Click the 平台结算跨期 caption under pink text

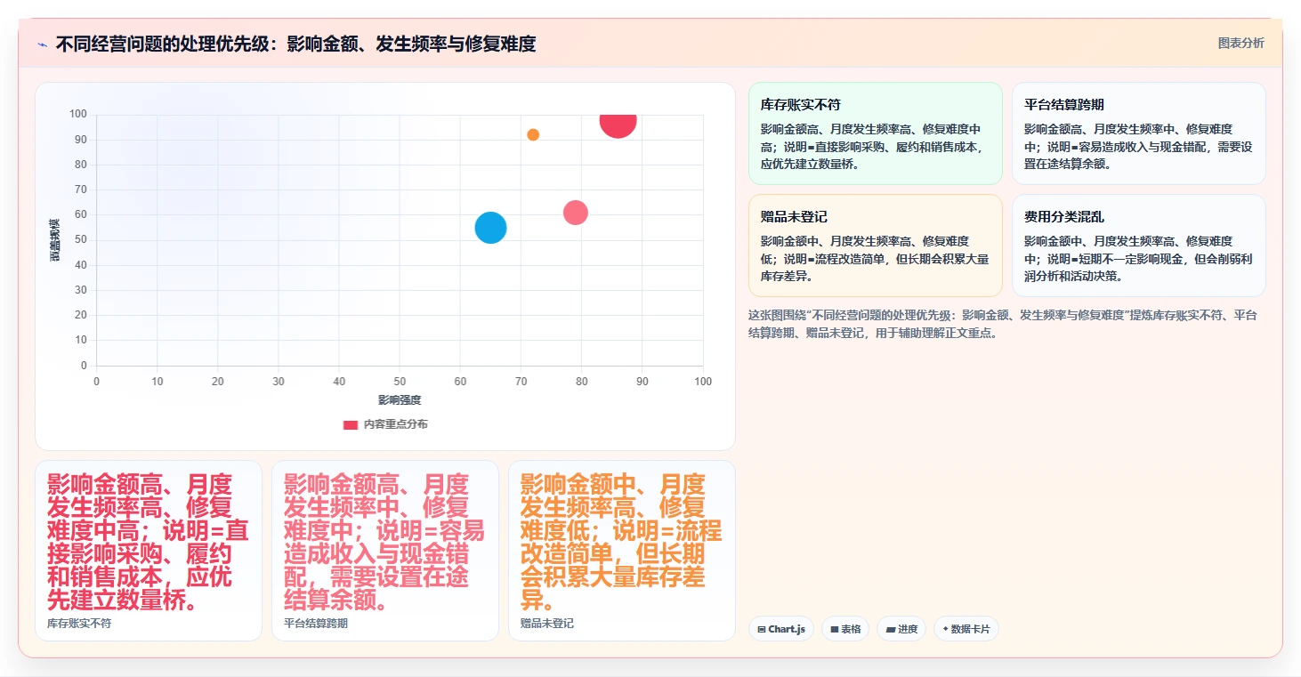coord(316,624)
